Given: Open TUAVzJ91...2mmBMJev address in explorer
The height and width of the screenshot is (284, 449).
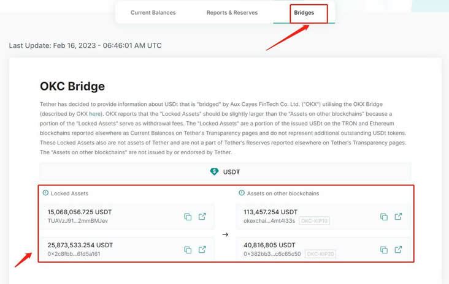Looking at the screenshot, I should pyautogui.click(x=202, y=217).
